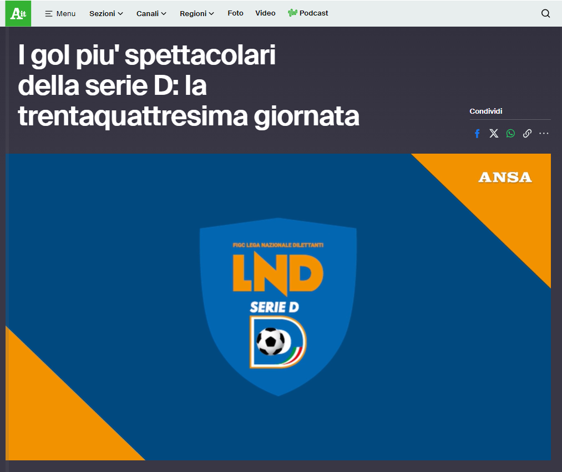Share the article on X
Image resolution: width=562 pixels, height=472 pixels.
[494, 134]
